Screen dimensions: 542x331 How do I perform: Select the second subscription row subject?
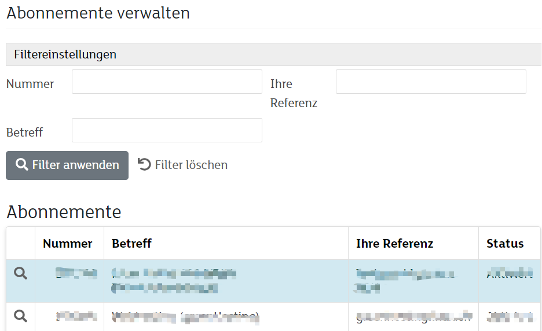click(x=185, y=317)
